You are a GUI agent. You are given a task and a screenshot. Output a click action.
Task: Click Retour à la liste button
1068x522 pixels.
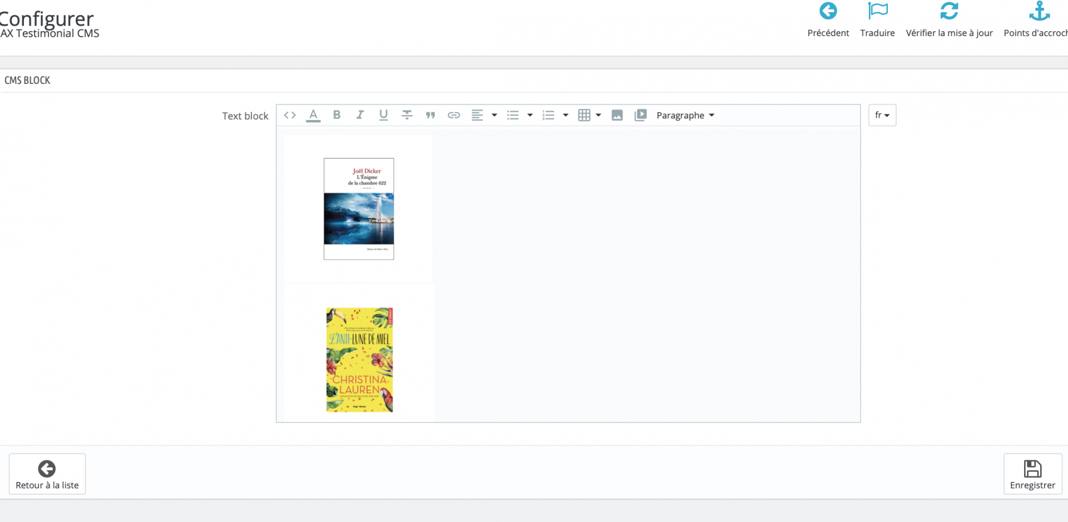pos(47,474)
